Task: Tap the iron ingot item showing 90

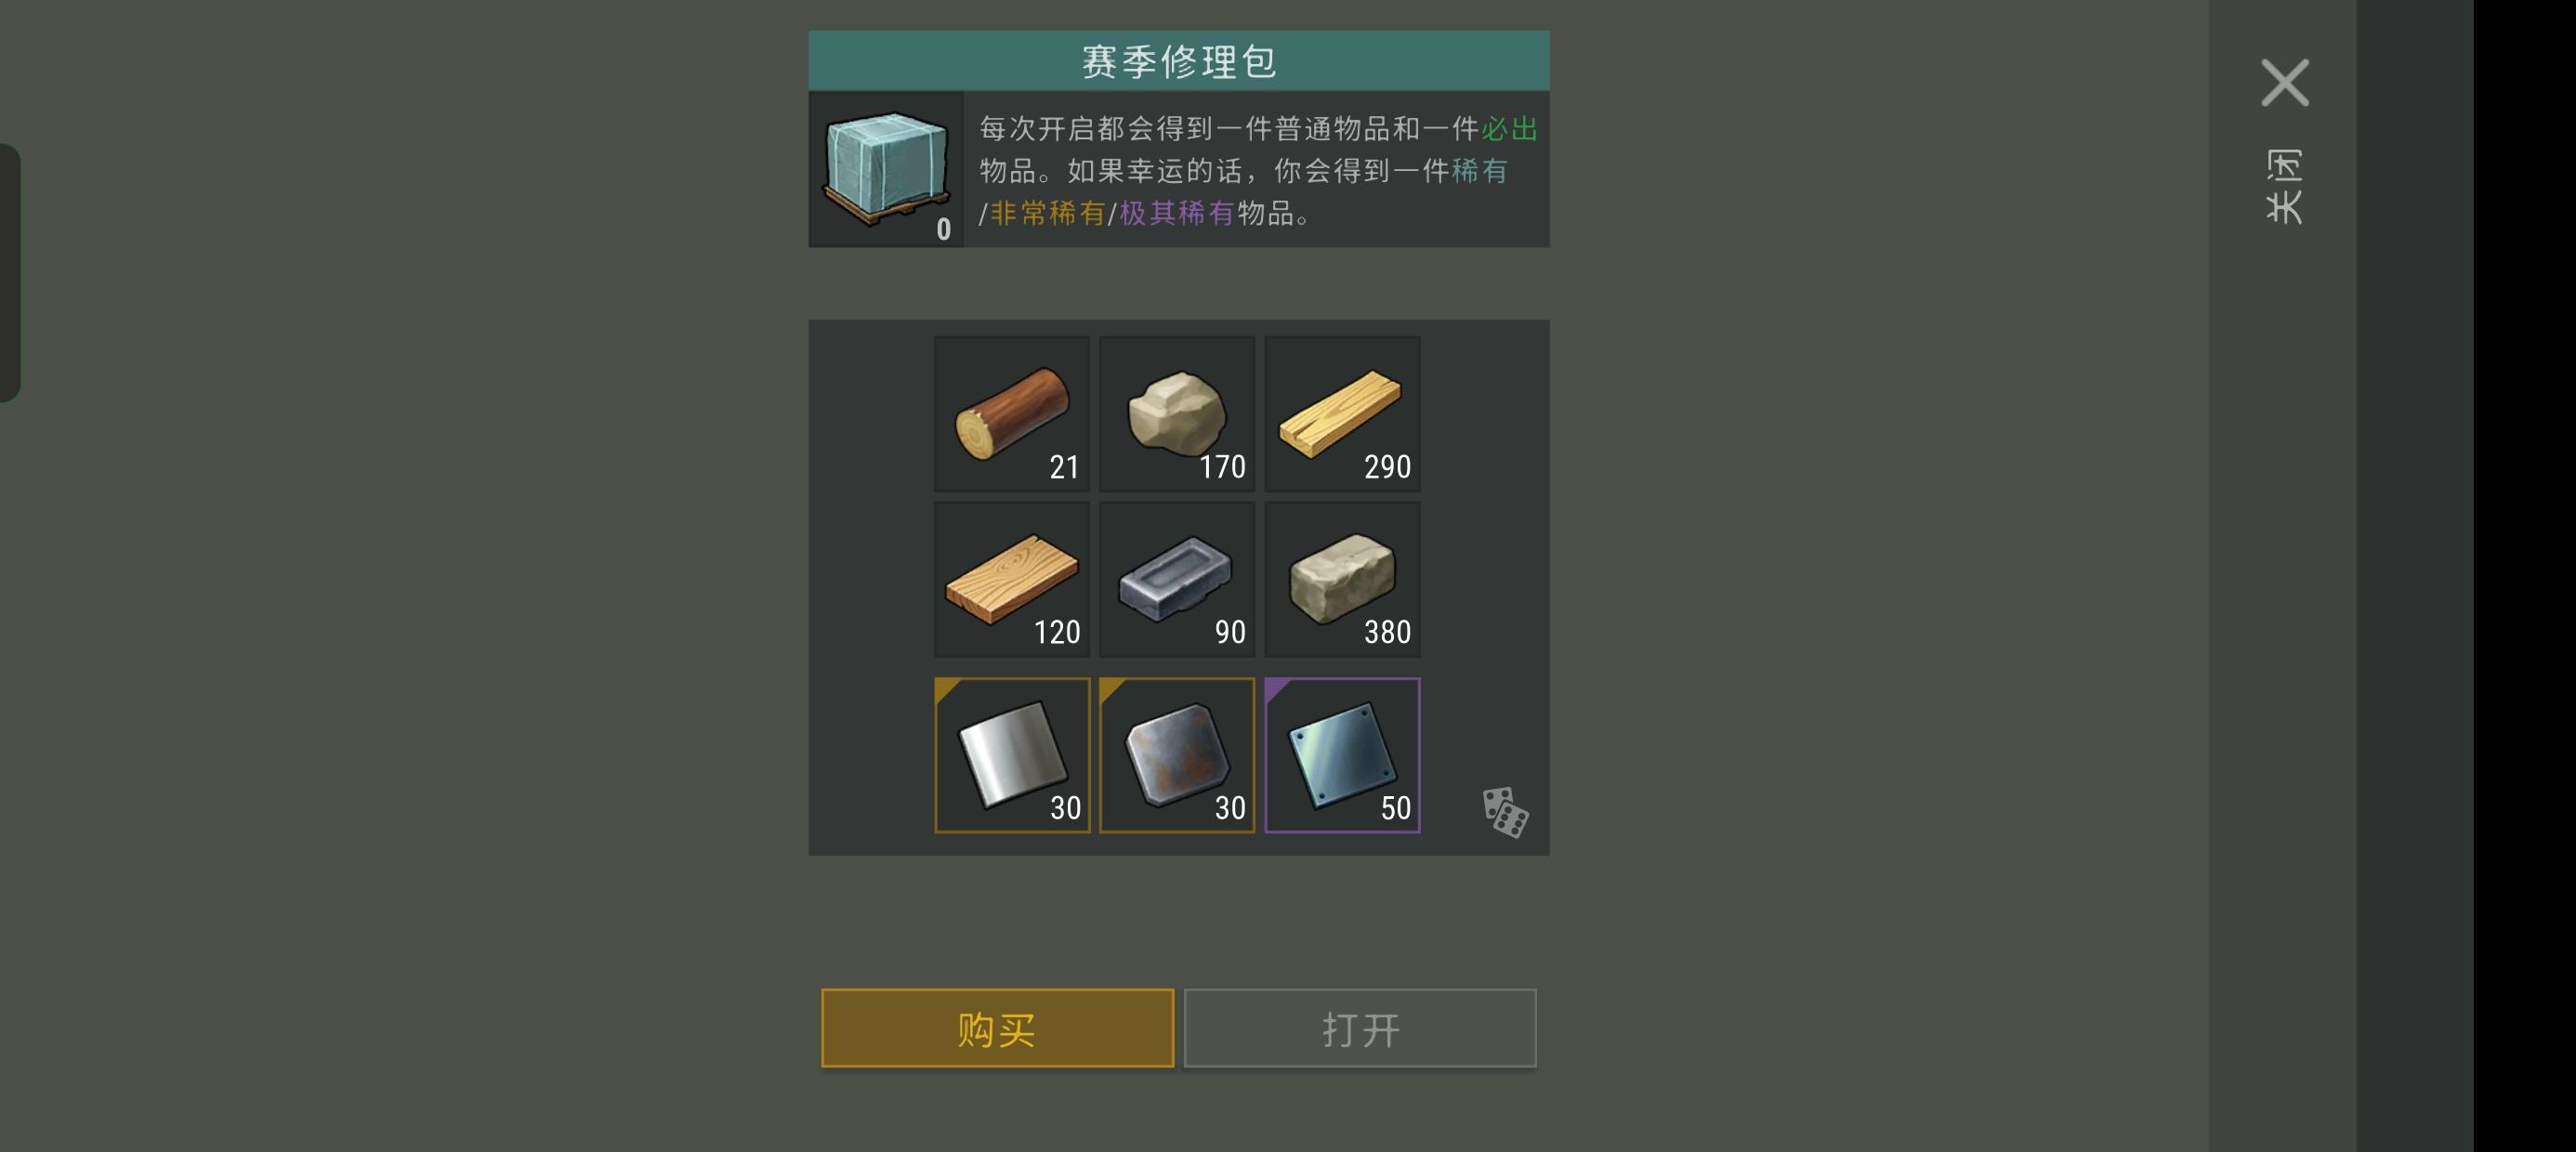Action: tap(1177, 579)
